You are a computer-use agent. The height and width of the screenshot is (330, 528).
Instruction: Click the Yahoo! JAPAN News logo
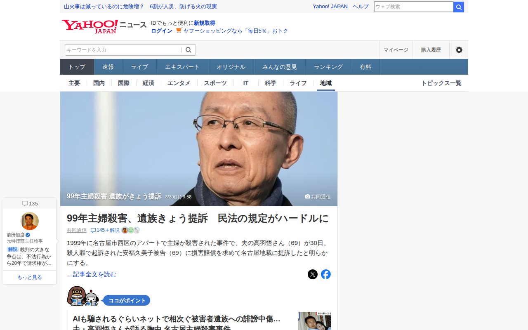tap(104, 26)
